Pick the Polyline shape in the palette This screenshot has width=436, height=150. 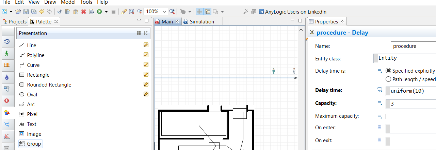pos(35,55)
